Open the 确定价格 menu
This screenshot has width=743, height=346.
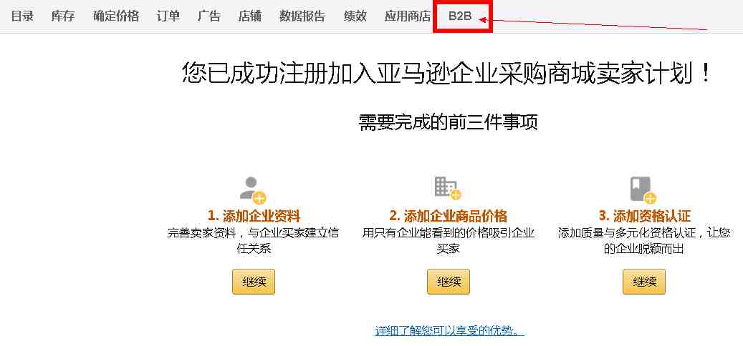pyautogui.click(x=116, y=16)
